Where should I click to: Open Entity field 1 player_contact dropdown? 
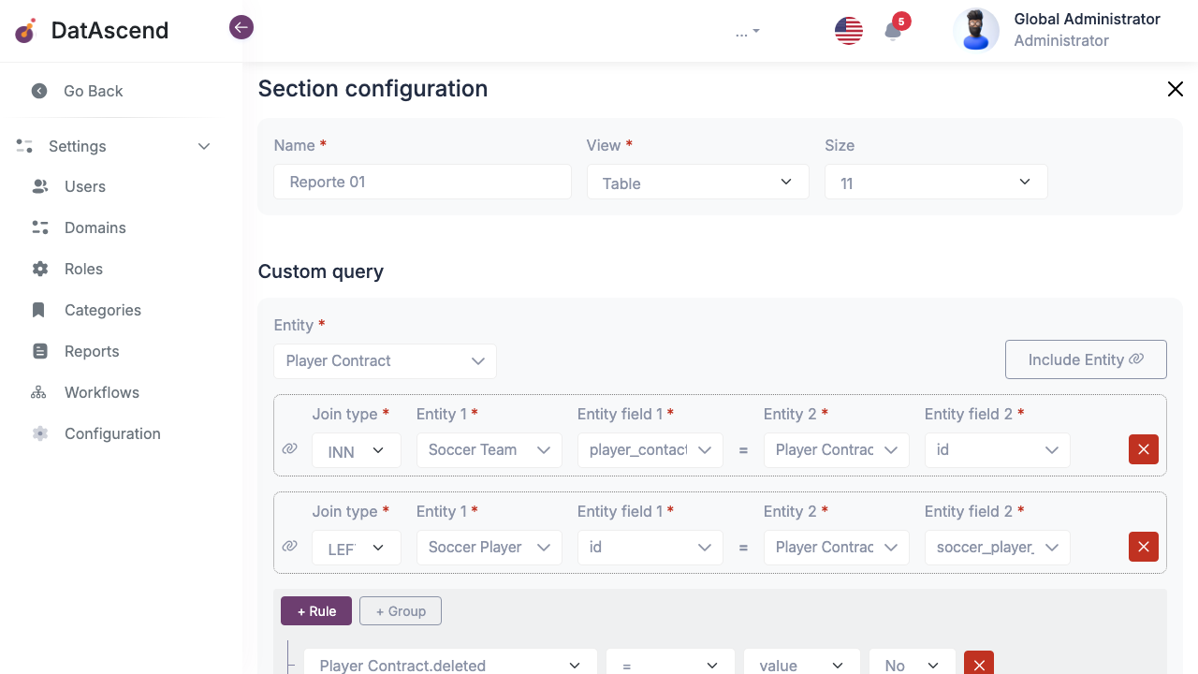click(650, 450)
